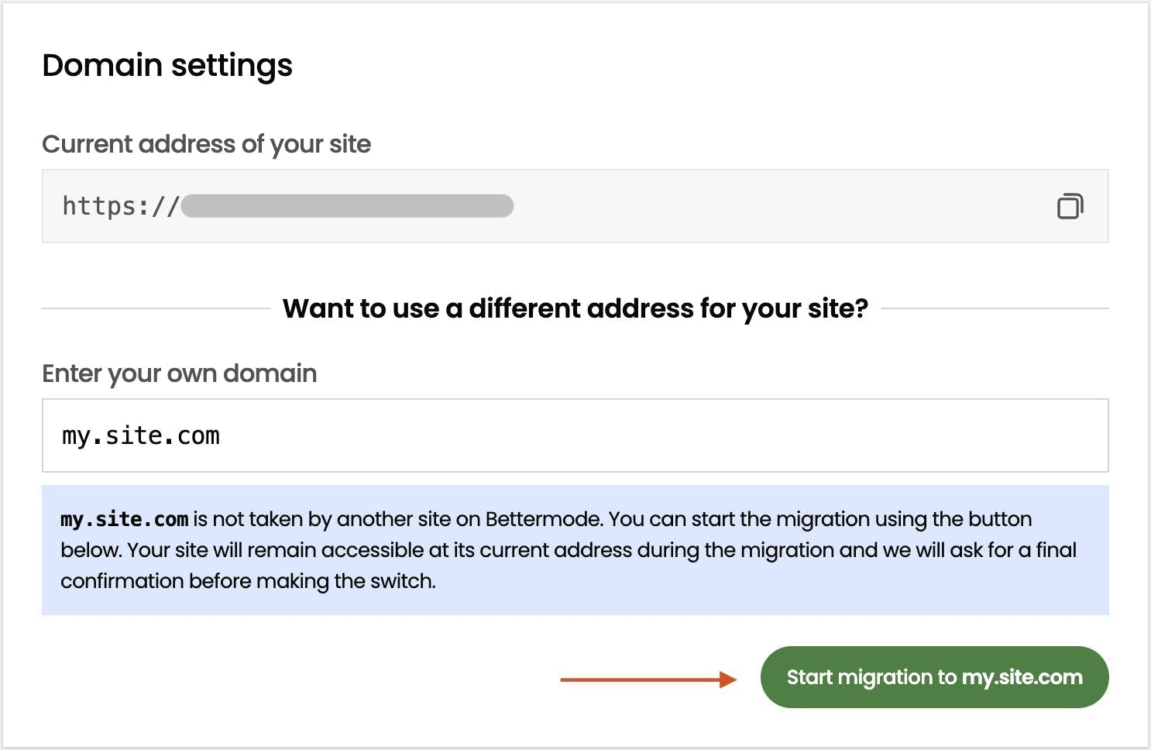The height and width of the screenshot is (750, 1151).
Task: Click 'Want to use a different address' heading
Action: 575,308
